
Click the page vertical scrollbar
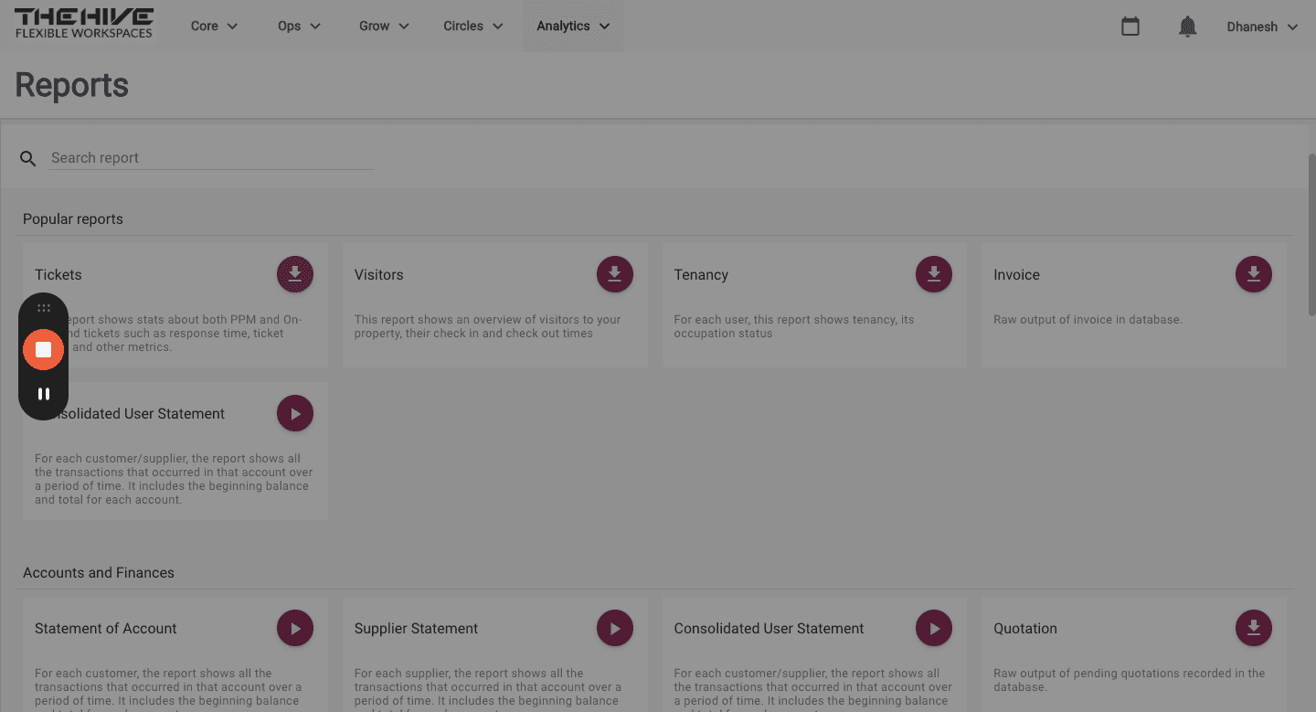pos(1311,234)
